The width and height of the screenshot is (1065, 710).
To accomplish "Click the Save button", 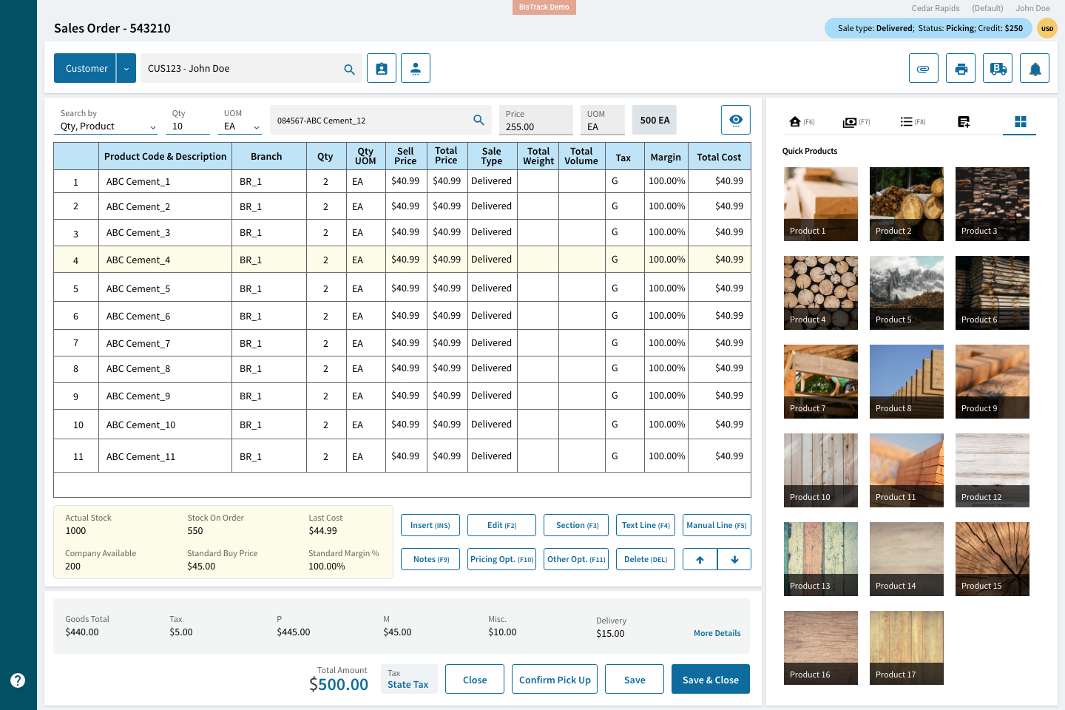I will (635, 679).
